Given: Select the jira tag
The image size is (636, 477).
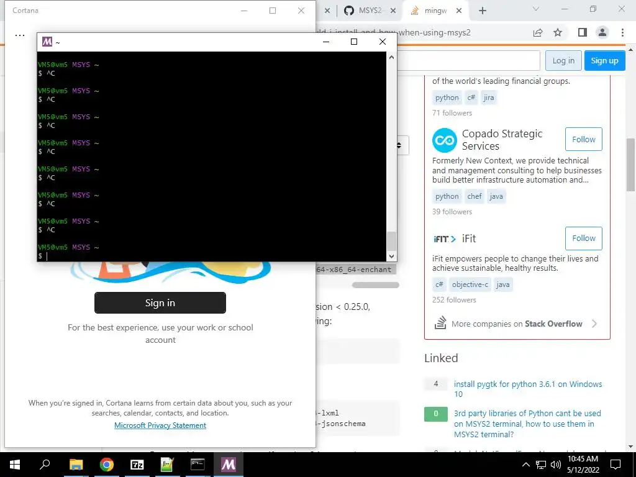Looking at the screenshot, I should pyautogui.click(x=489, y=98).
